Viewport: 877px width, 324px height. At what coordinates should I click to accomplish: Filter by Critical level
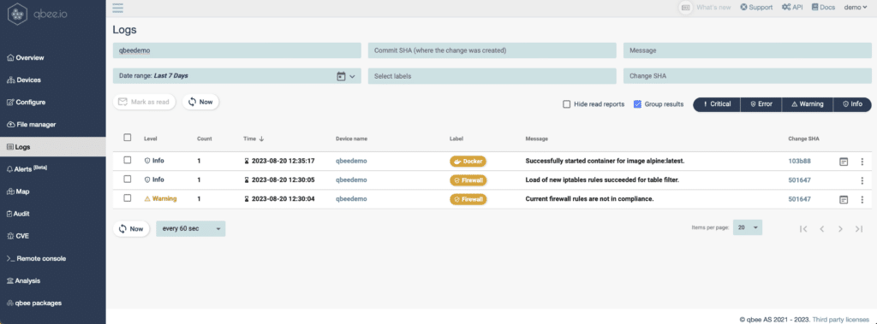[717, 104]
